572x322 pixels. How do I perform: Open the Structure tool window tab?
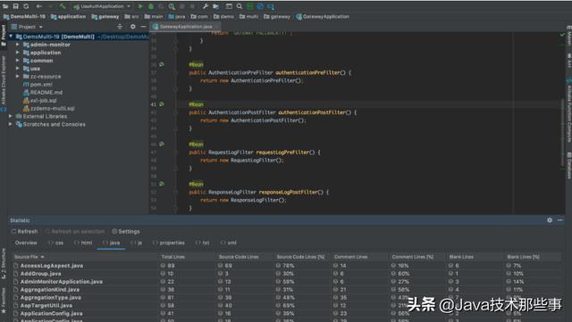[x=4, y=263]
